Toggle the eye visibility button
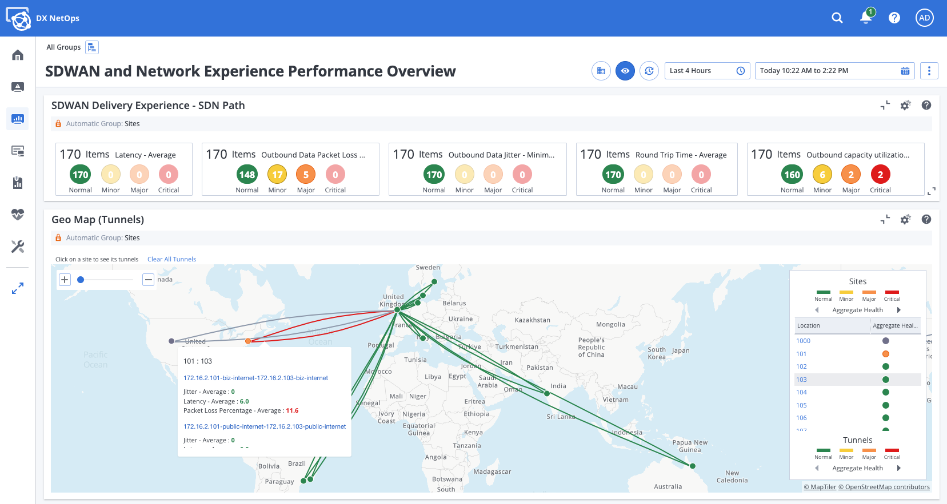 pyautogui.click(x=625, y=71)
